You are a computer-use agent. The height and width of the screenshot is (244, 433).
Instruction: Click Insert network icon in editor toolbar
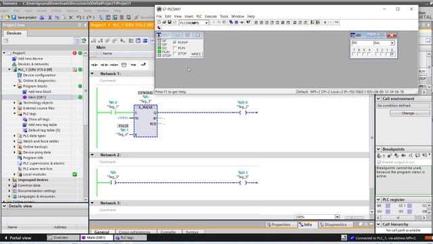pyautogui.click(x=93, y=41)
